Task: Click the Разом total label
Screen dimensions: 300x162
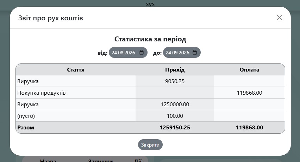Action: [x=26, y=128]
